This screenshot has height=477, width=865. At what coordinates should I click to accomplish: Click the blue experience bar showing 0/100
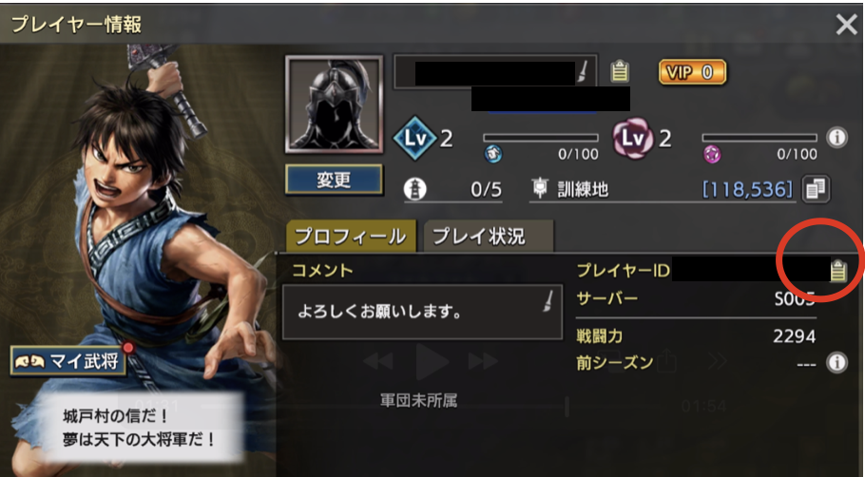pyautogui.click(x=541, y=138)
